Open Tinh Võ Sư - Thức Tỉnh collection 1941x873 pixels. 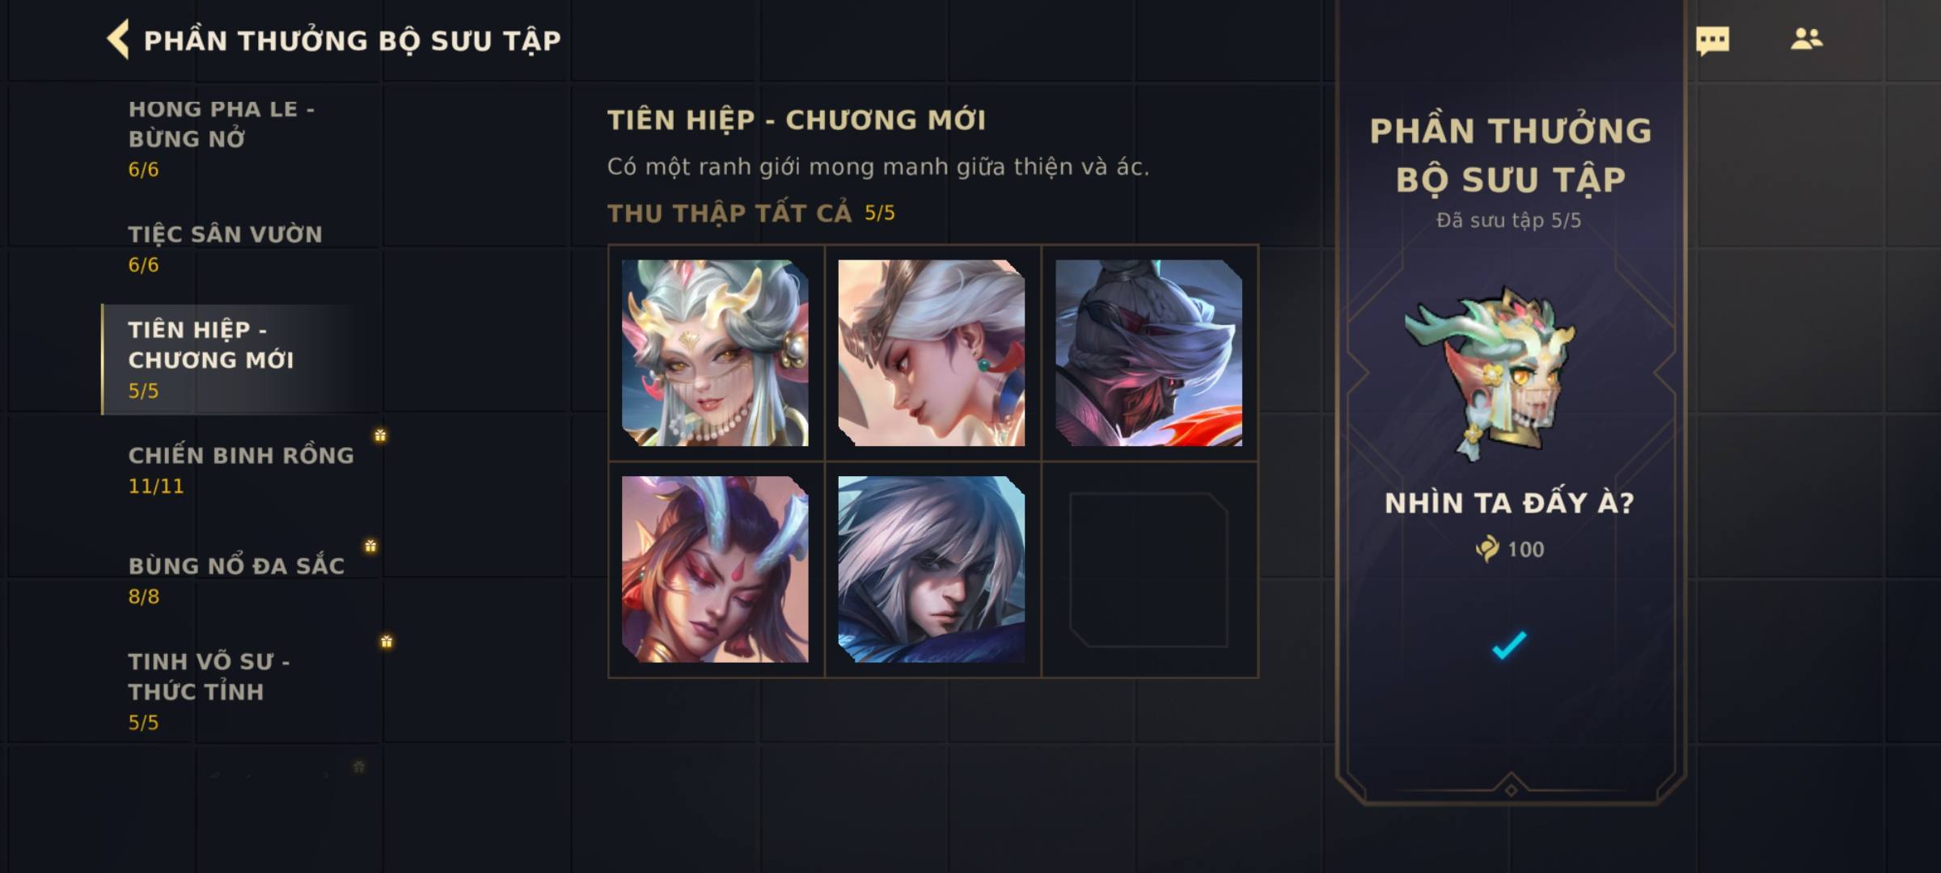pos(235,691)
